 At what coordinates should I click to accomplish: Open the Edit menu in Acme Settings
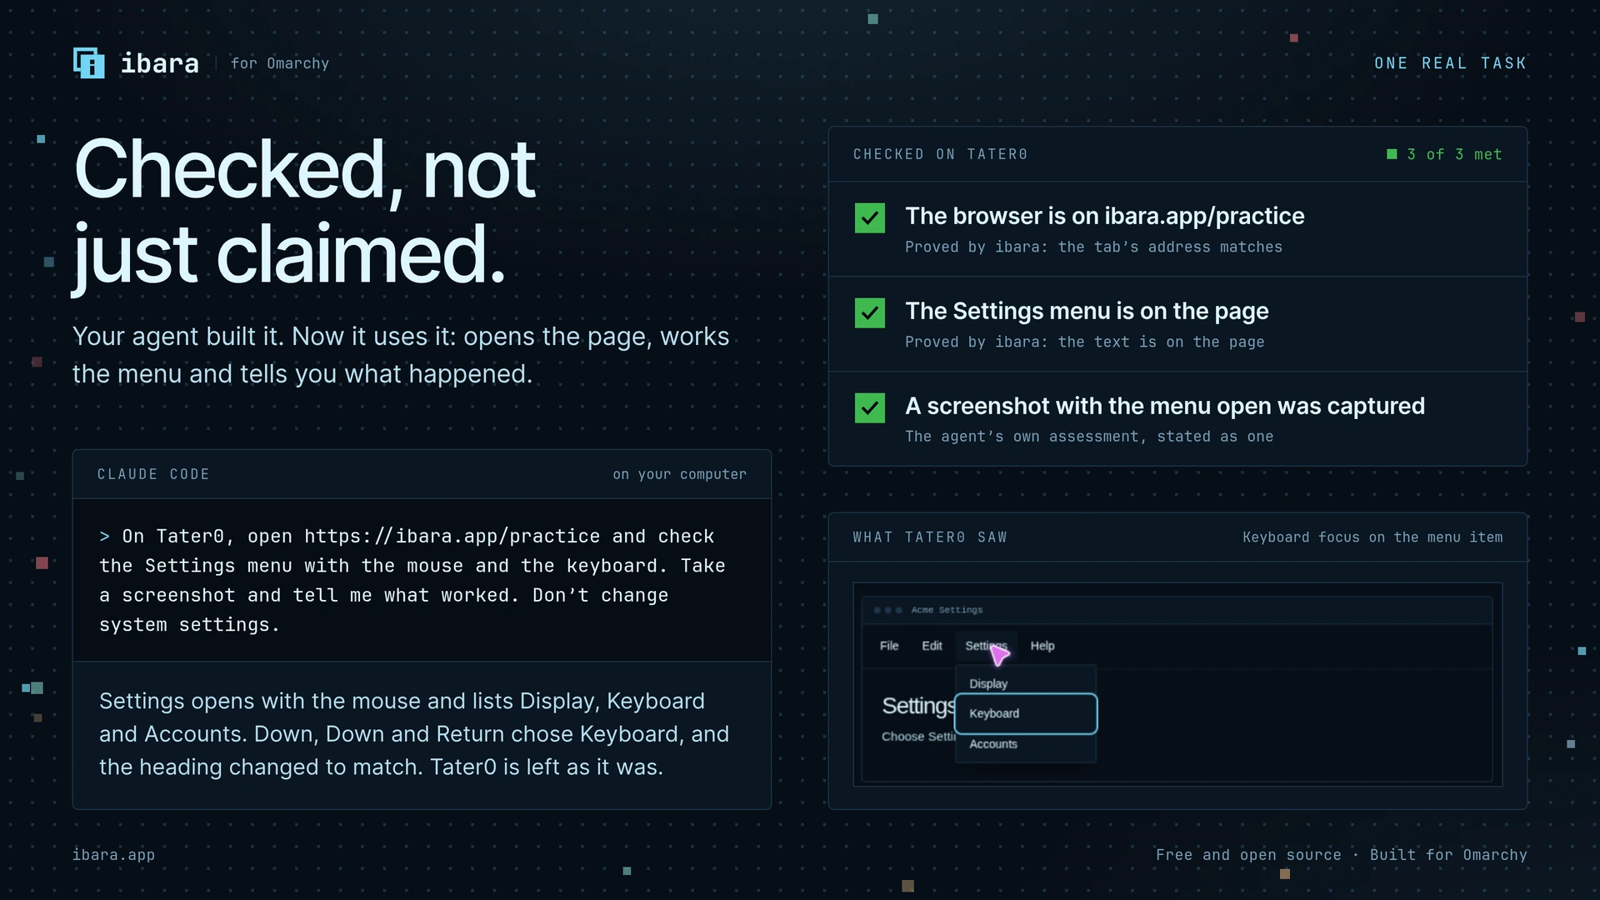[932, 646]
